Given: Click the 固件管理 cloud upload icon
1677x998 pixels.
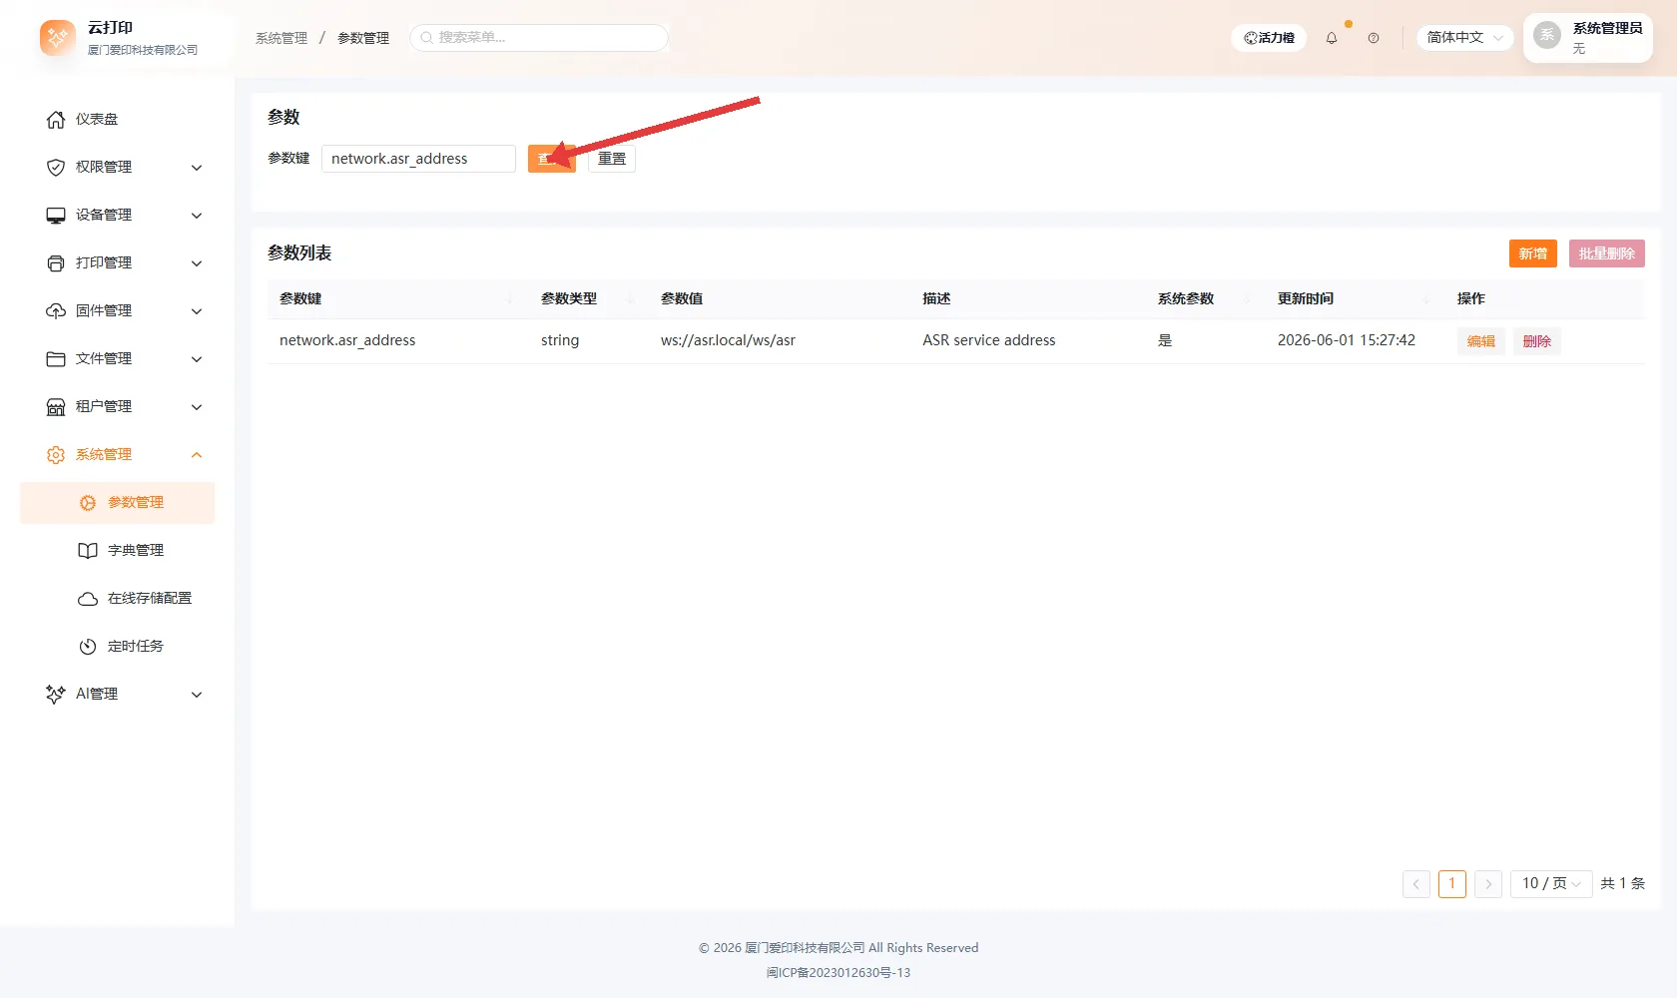Looking at the screenshot, I should [x=56, y=311].
